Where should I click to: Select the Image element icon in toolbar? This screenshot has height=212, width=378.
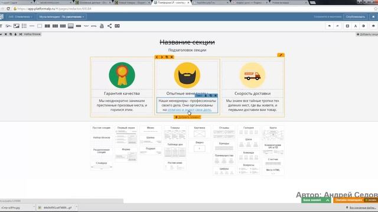(17, 26)
